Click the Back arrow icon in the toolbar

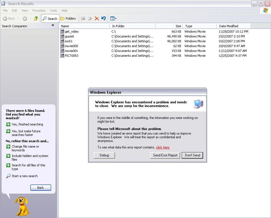coord(5,18)
